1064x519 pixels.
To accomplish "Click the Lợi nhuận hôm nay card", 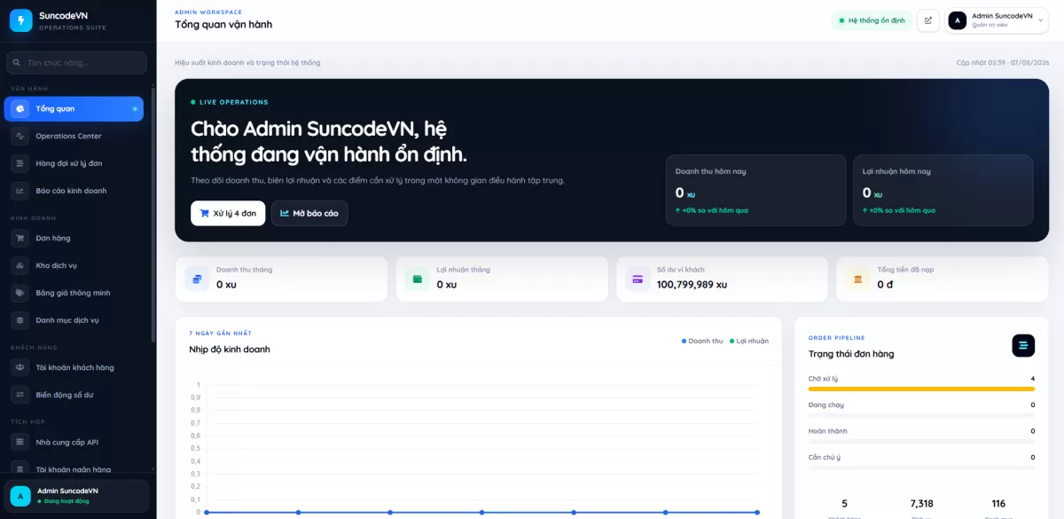I will coord(943,190).
